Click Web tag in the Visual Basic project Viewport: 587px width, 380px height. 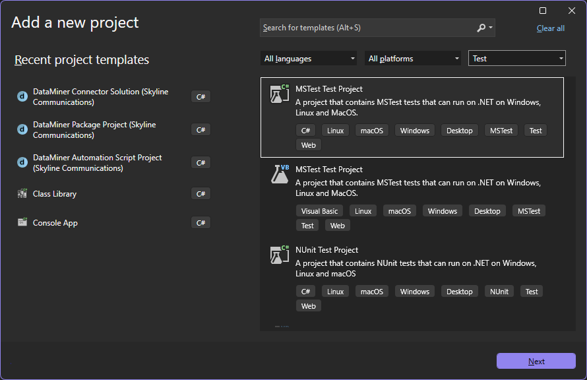(x=337, y=226)
